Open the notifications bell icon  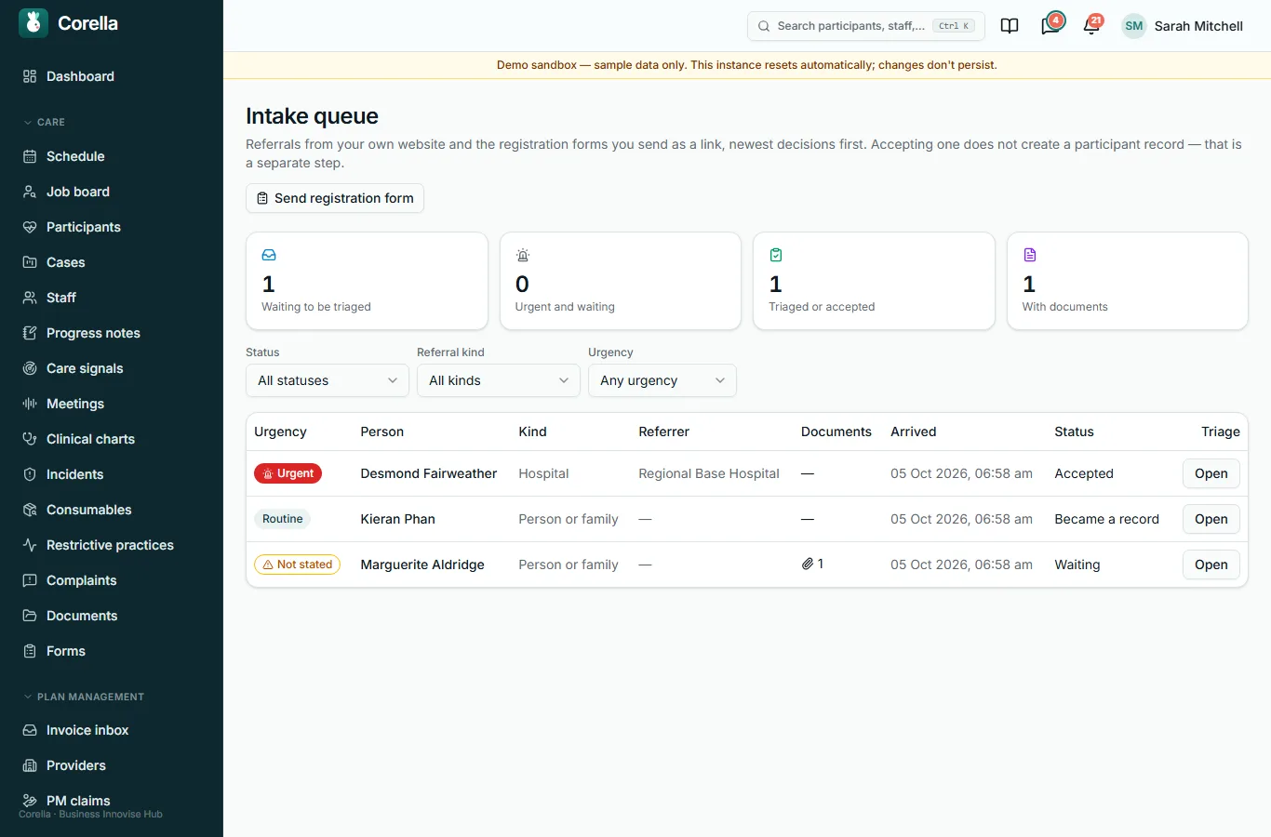click(1091, 26)
